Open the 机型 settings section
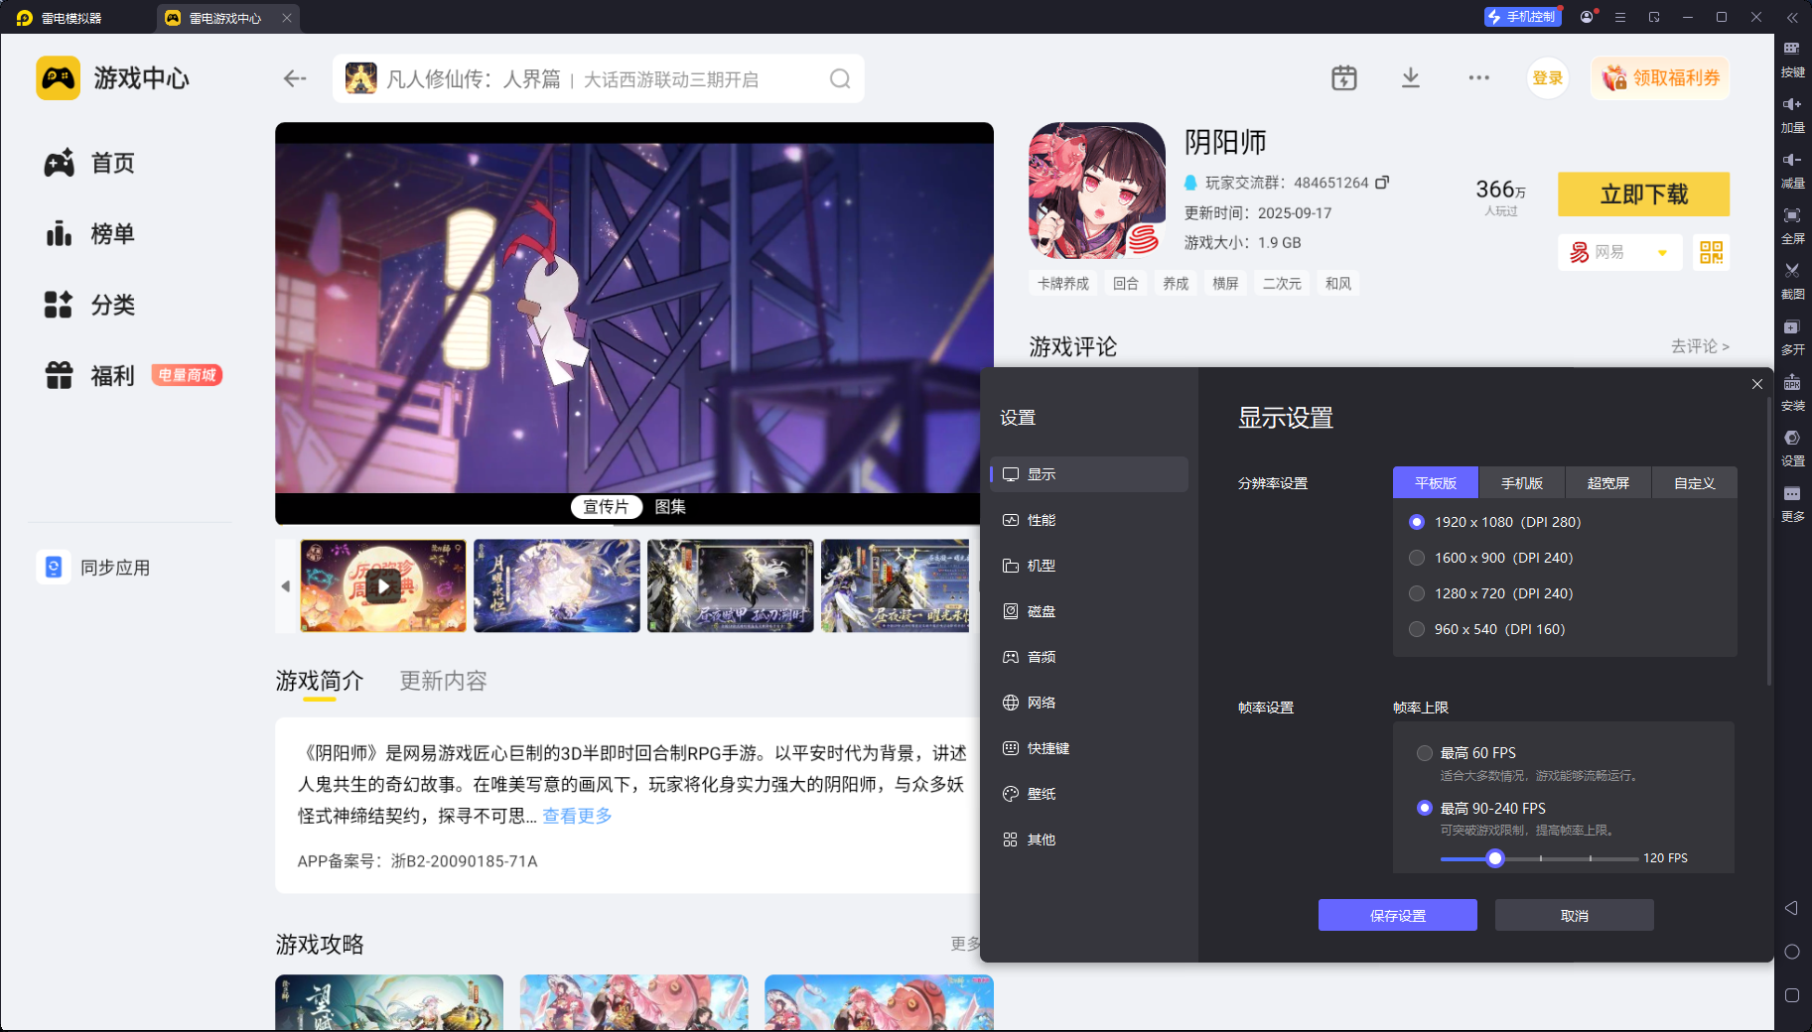This screenshot has width=1812, height=1032. click(x=1089, y=566)
